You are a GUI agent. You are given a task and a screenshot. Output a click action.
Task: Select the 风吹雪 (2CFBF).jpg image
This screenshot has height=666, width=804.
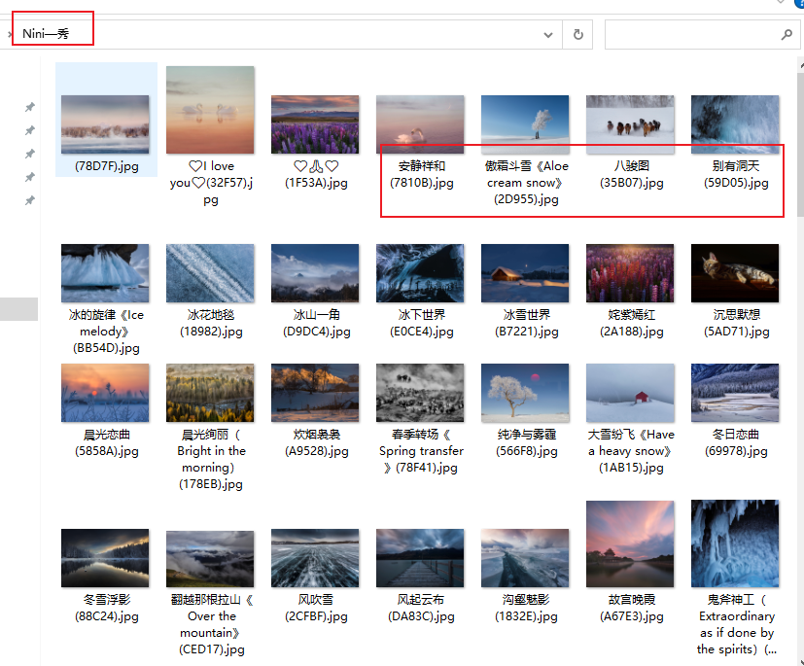click(315, 558)
